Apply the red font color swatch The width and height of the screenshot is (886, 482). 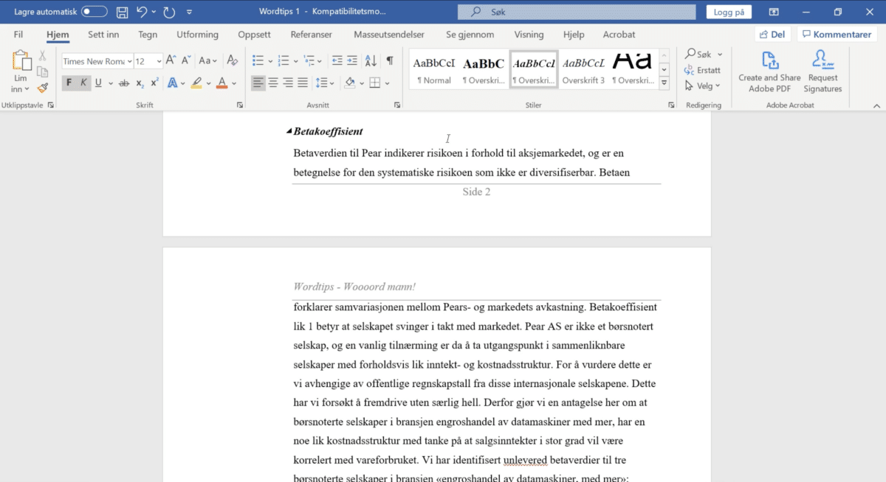(x=221, y=83)
